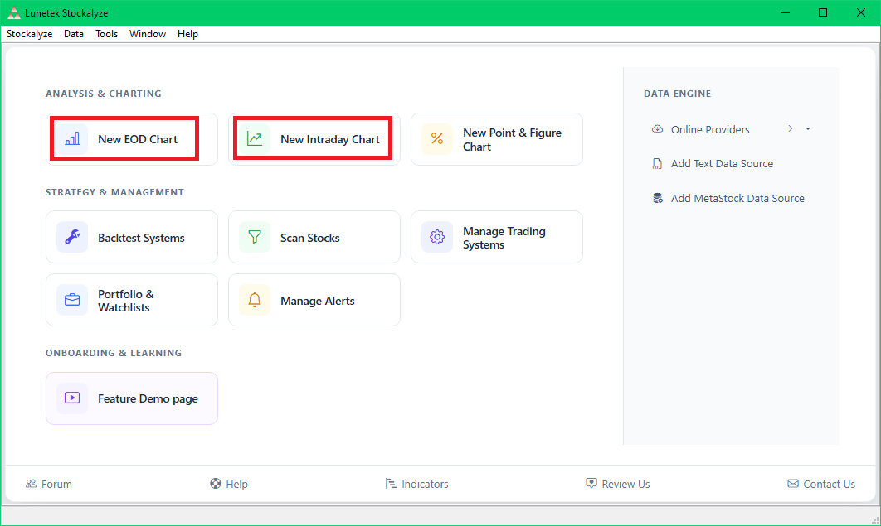Expand the Online Providers chevron arrow
881x526 pixels.
coord(791,129)
